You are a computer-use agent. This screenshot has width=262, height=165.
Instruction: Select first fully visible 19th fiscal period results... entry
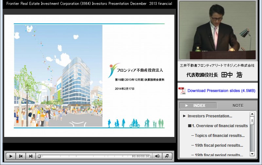coord(219,145)
